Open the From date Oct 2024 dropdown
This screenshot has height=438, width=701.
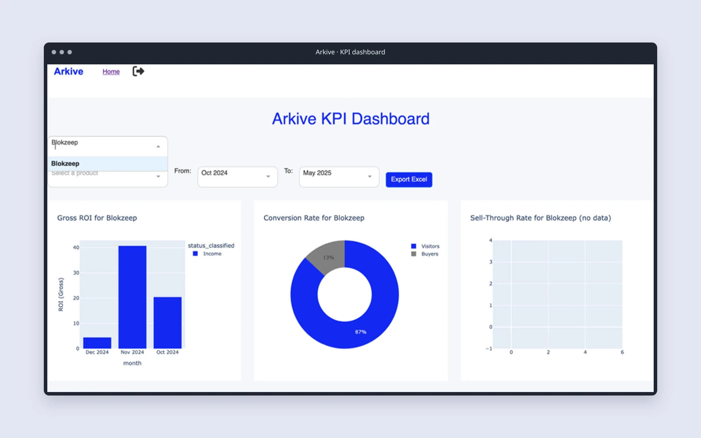point(237,177)
